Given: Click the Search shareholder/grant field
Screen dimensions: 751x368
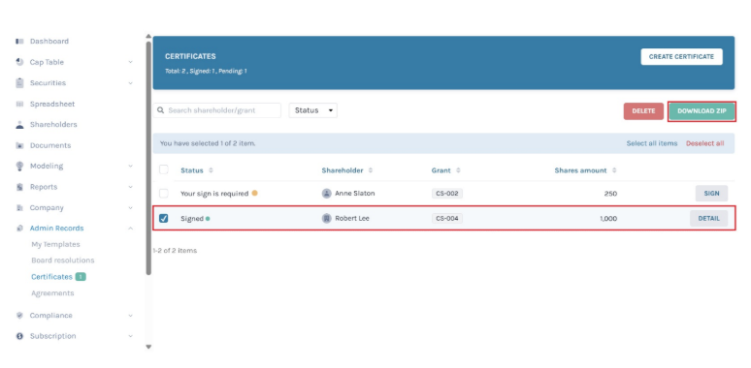Looking at the screenshot, I should (217, 110).
